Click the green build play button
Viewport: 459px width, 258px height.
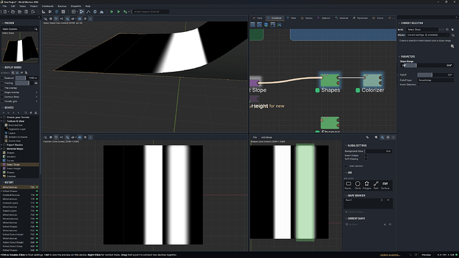[x=118, y=12]
